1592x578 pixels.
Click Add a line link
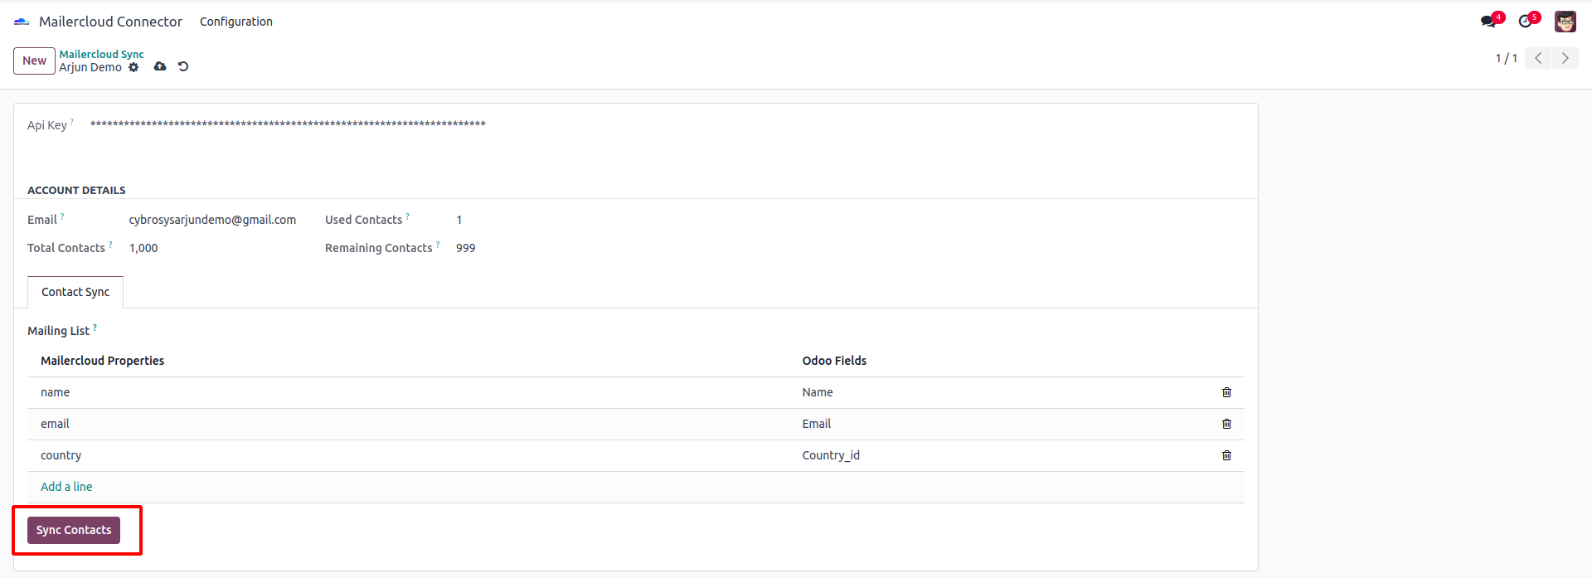pos(66,487)
